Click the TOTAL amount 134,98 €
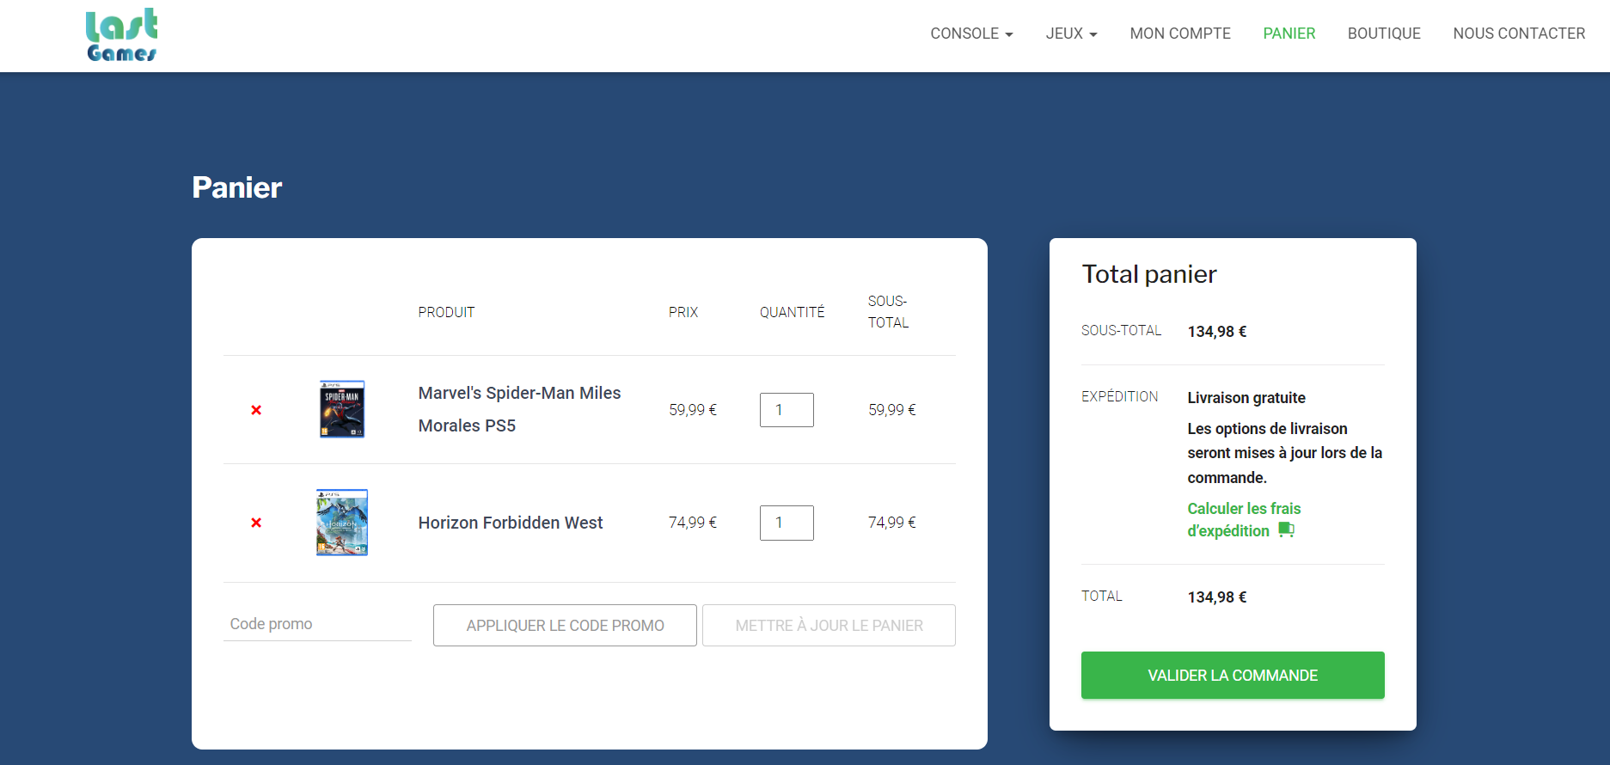The width and height of the screenshot is (1610, 765). pyautogui.click(x=1217, y=597)
